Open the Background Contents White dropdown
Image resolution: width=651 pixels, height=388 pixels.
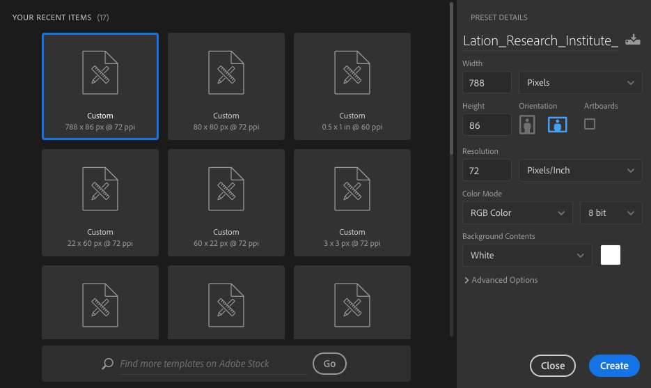click(x=527, y=255)
